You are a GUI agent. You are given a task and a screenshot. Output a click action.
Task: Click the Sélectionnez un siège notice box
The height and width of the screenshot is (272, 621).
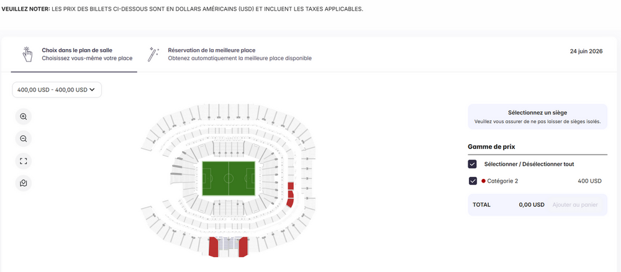537,117
